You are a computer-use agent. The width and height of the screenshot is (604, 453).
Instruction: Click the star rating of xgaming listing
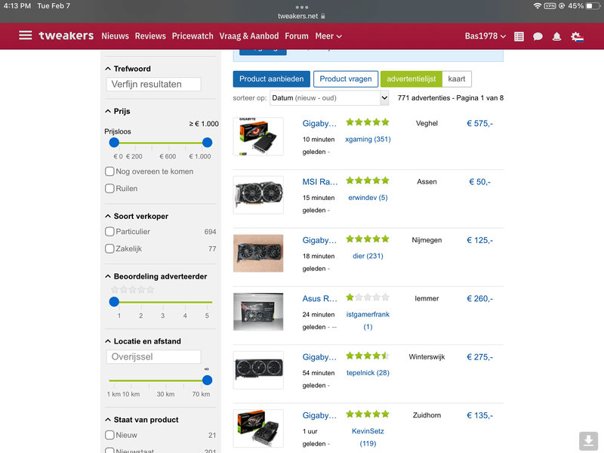(368, 122)
